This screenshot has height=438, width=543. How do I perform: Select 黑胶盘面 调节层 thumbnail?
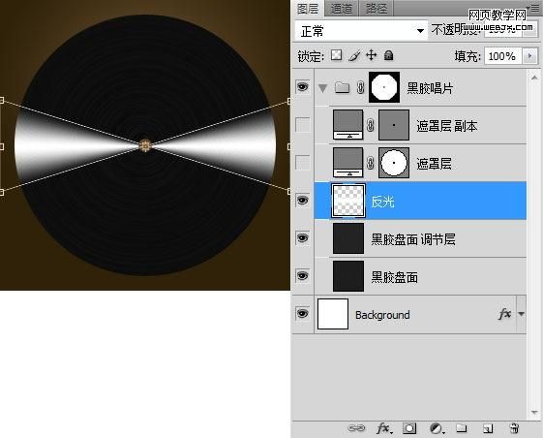coord(348,238)
